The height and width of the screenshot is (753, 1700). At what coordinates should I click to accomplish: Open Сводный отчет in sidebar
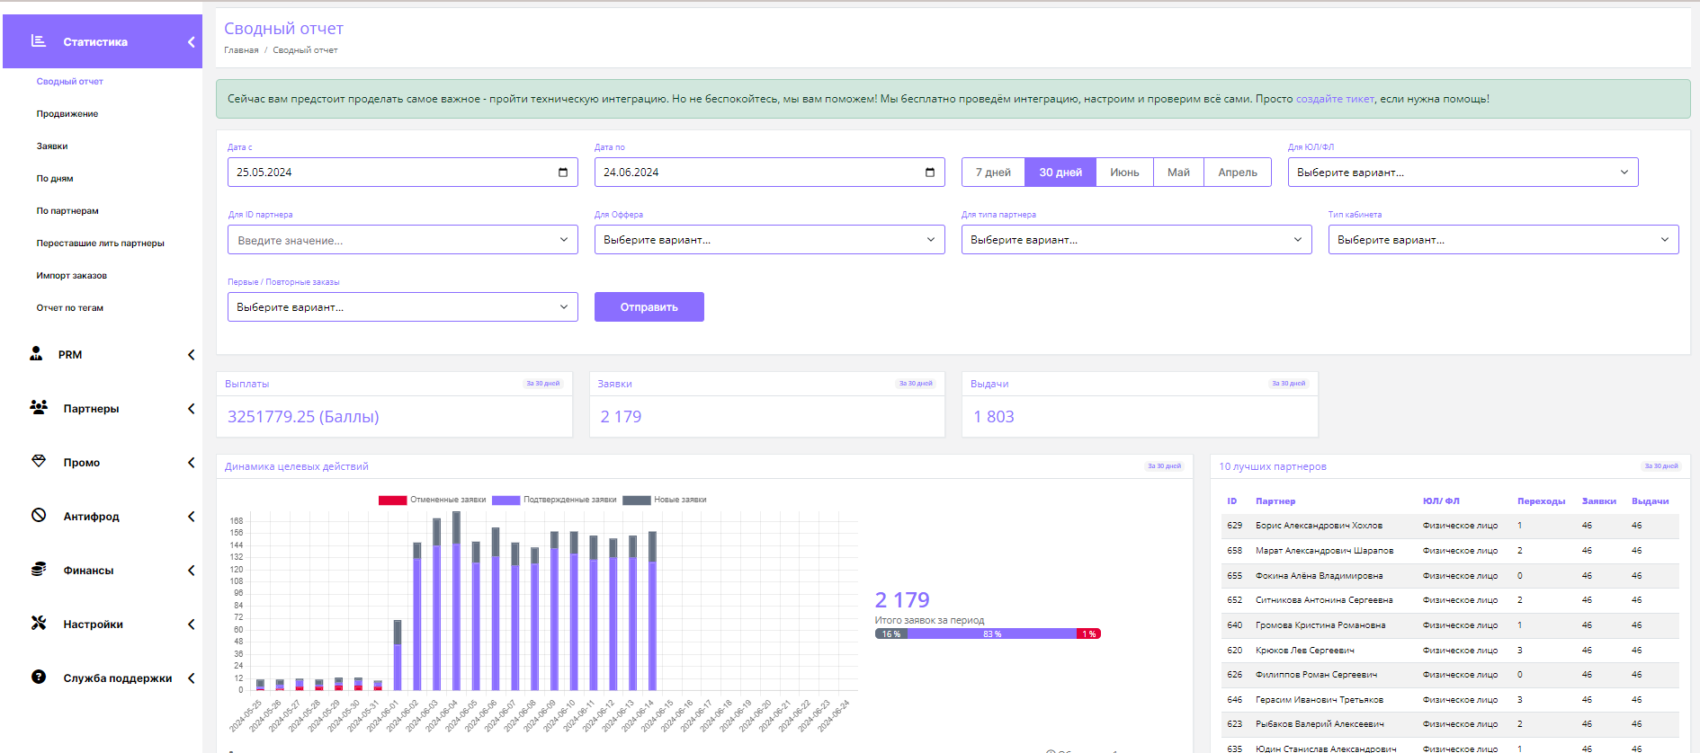pos(70,82)
